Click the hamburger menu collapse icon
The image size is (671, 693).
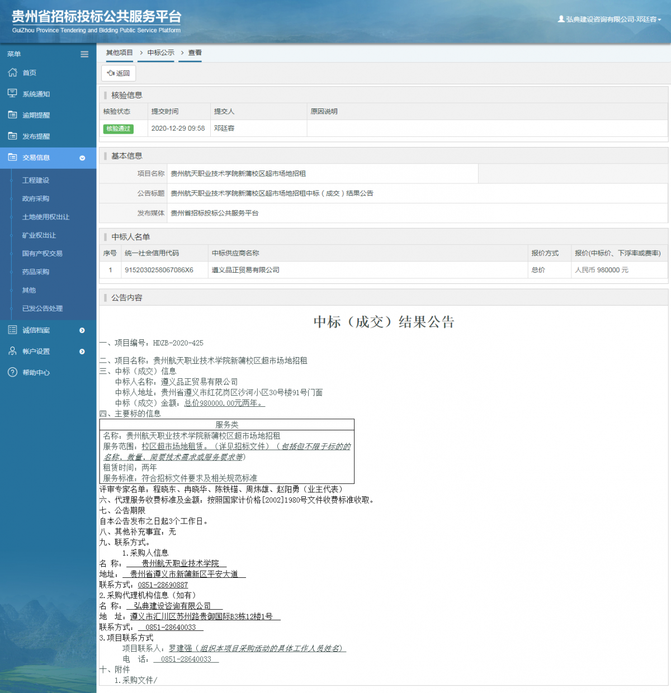click(84, 54)
